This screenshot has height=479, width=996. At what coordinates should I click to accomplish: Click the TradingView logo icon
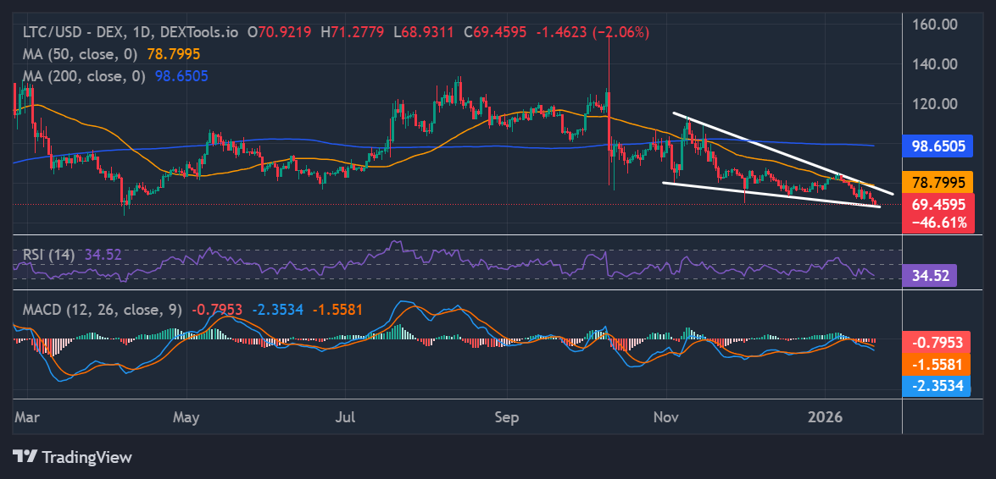[x=25, y=457]
